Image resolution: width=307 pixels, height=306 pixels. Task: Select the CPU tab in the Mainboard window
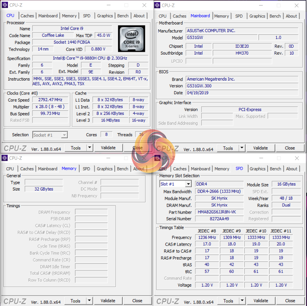pyautogui.click(x=162, y=16)
